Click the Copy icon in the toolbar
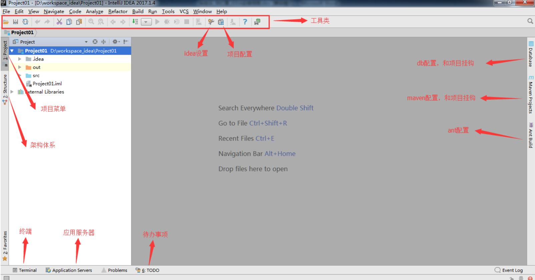The height and width of the screenshot is (280, 535). (x=69, y=22)
